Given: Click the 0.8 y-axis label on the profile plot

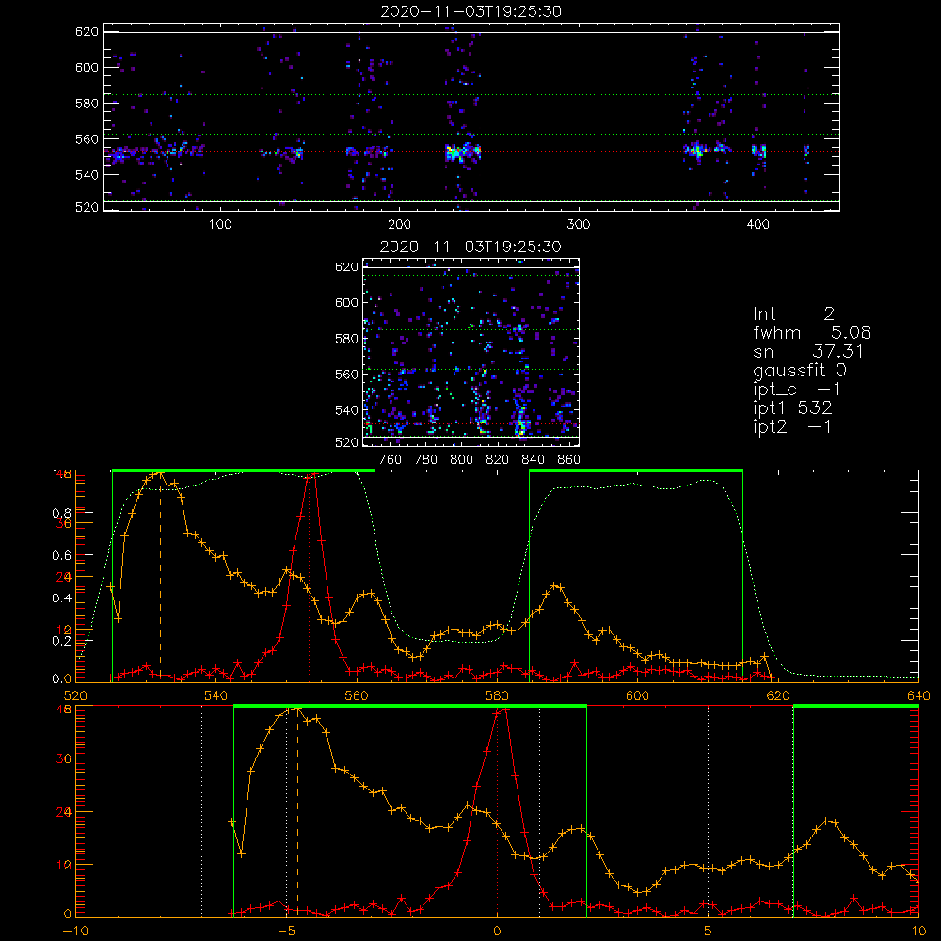Looking at the screenshot, I should point(61,513).
